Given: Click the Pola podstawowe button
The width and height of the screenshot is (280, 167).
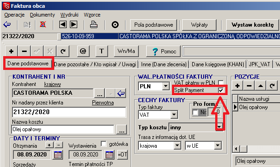Looking at the screenshot, I should [154, 25].
